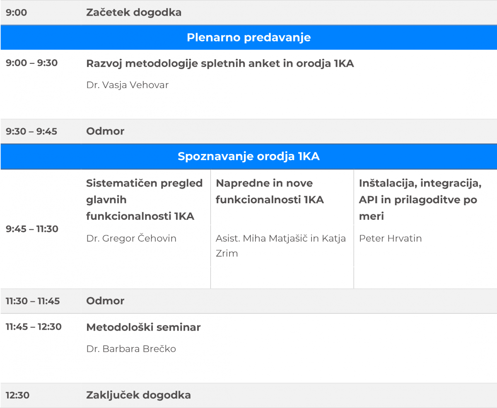The height and width of the screenshot is (408, 497).
Task: Open 'Sistematičen pregled glavnih funkcionalnosti 1KA' session
Action: [144, 199]
